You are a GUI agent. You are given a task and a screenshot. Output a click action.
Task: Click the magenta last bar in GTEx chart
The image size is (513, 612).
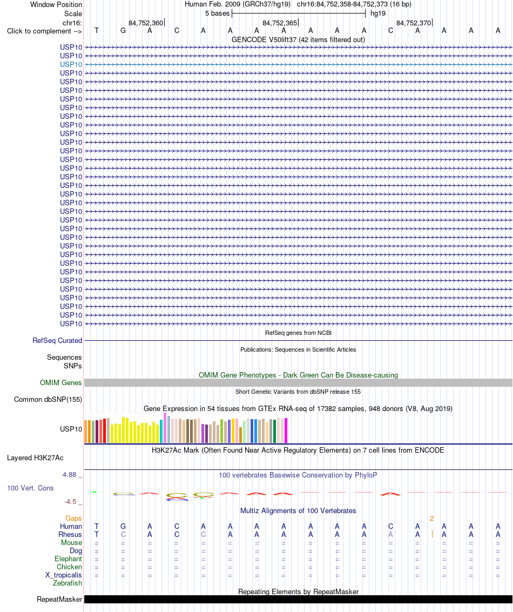[x=286, y=431]
